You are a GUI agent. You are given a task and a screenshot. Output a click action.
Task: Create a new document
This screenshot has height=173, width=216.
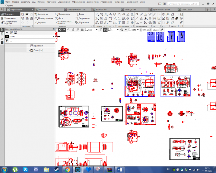pyautogui.click(x=23, y=14)
